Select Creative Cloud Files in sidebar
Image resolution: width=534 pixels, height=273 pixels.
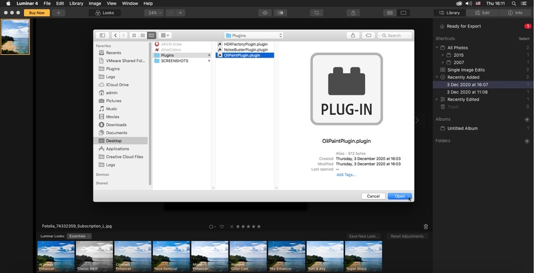(124, 157)
